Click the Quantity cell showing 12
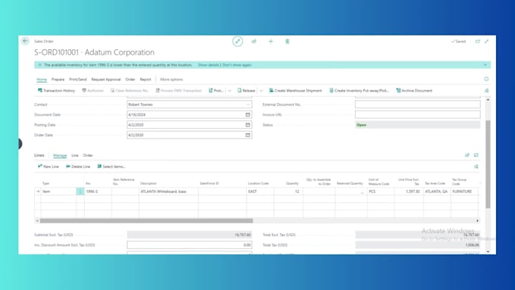515x290 pixels. (x=289, y=192)
